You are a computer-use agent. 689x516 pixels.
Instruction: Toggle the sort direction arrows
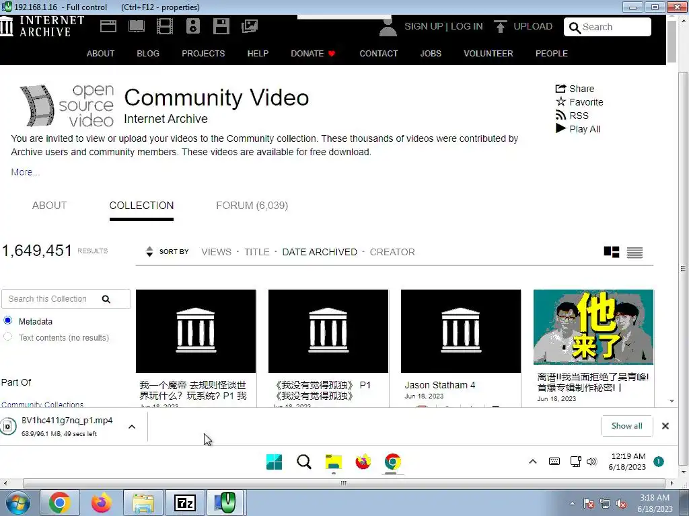coord(149,251)
